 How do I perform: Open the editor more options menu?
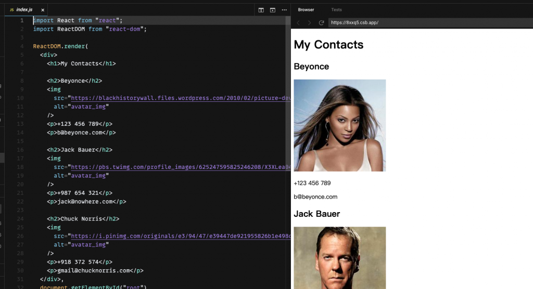coord(284,10)
